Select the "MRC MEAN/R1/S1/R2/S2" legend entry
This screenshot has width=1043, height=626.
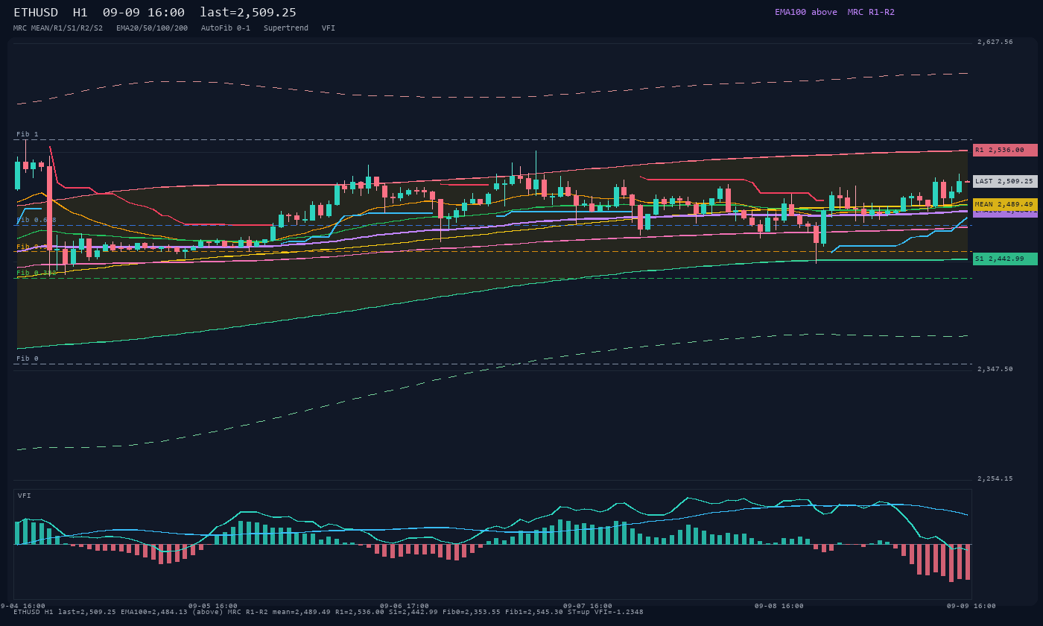(x=58, y=28)
